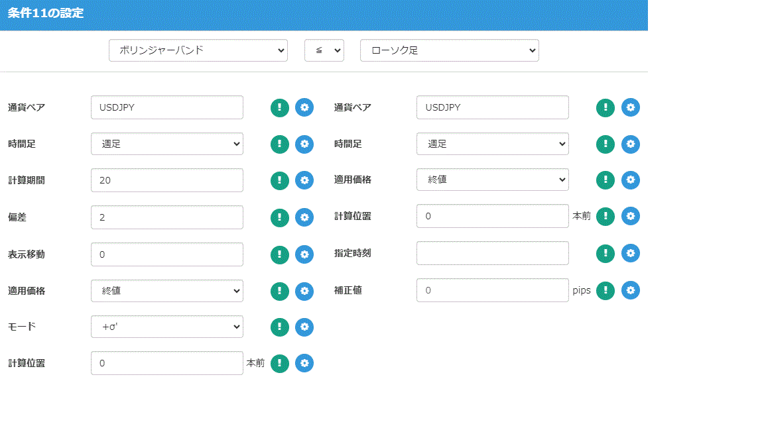Click the 指定時刻 info icon
Screen dimensions: 764x432
(605, 253)
